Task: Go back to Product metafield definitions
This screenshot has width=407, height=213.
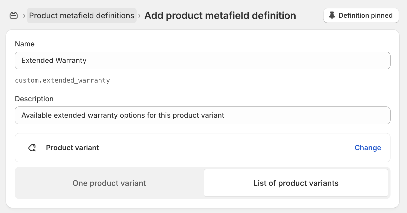Action: tap(82, 15)
